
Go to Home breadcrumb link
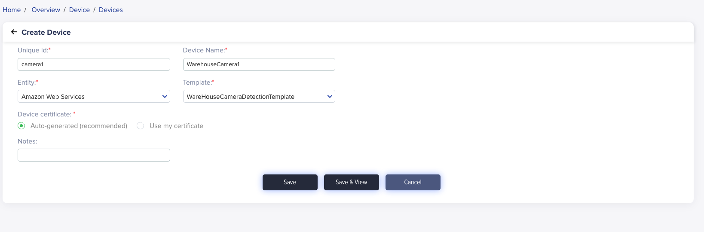pyautogui.click(x=12, y=10)
